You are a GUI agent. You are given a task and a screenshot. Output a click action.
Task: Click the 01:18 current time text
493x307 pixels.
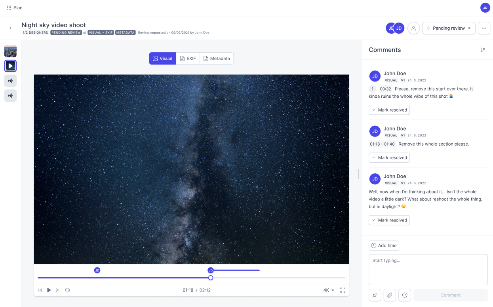[x=188, y=290]
